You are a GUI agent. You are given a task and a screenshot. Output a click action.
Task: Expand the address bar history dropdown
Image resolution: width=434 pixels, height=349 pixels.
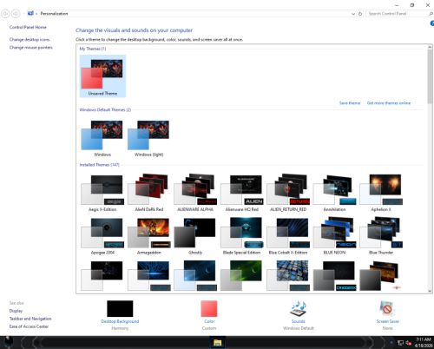(x=353, y=14)
